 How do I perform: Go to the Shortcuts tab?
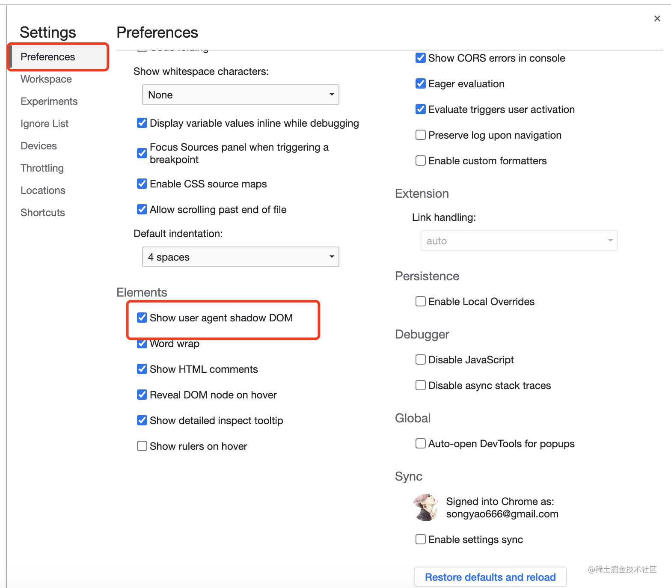(43, 213)
